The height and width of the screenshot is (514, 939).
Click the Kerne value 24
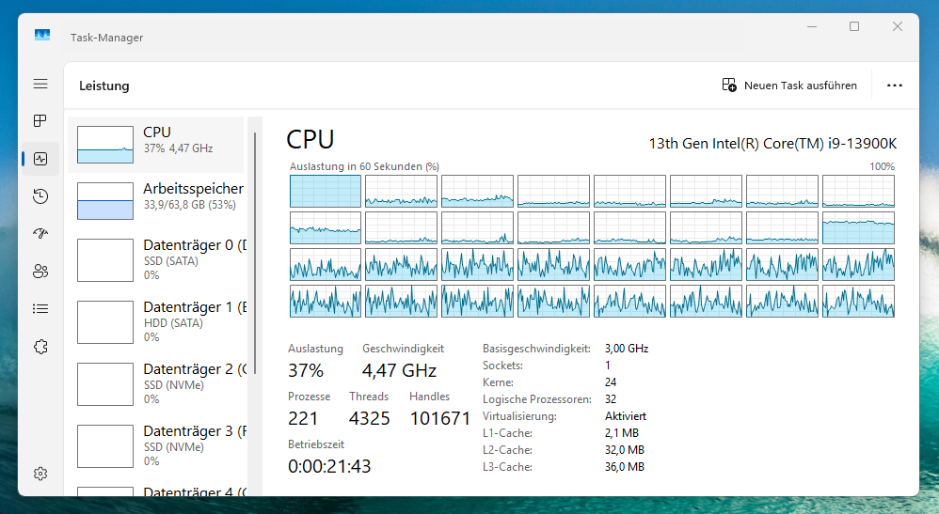pyautogui.click(x=611, y=382)
